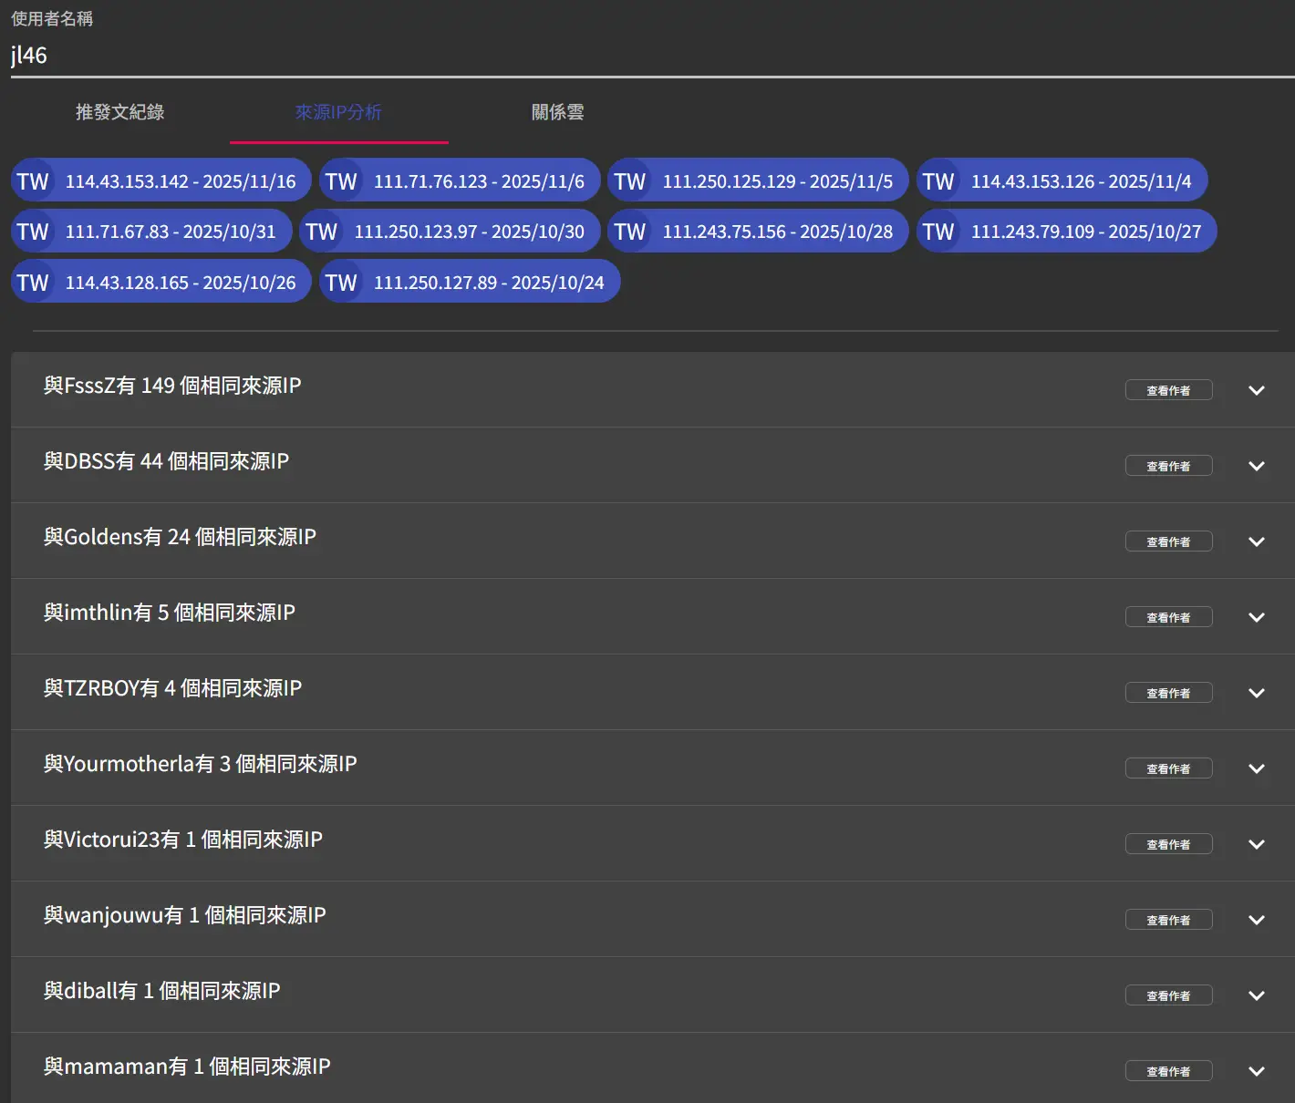Click TW badge on 111.71.76.123 chip
Image resolution: width=1295 pixels, height=1103 pixels.
click(341, 181)
